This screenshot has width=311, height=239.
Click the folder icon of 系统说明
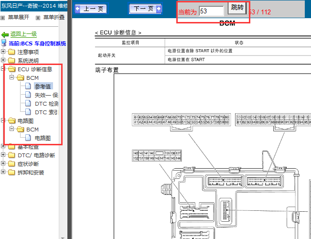coord(11,60)
